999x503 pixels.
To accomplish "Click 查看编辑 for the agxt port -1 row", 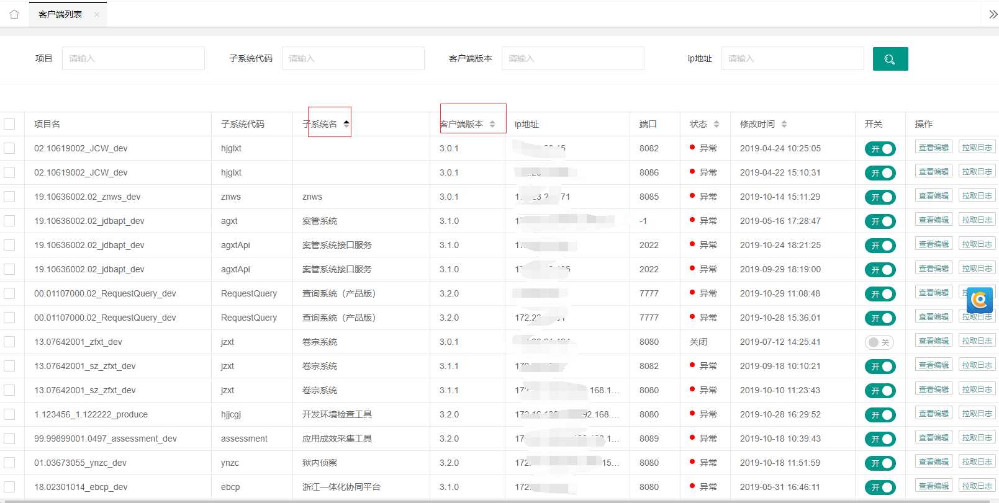I will pos(934,220).
